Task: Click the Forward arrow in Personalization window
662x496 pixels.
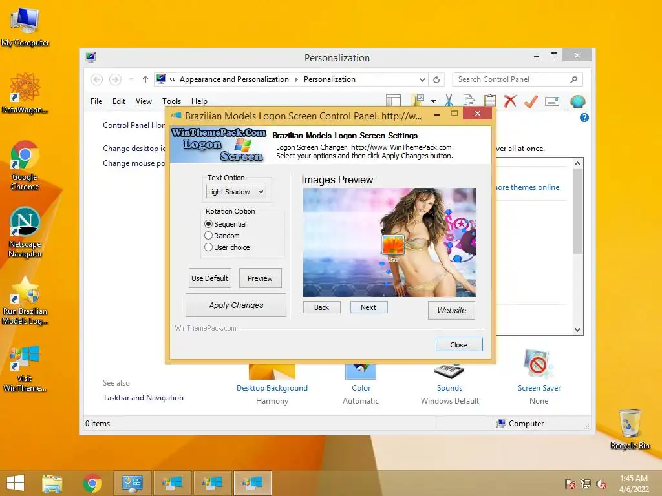Action: (115, 79)
